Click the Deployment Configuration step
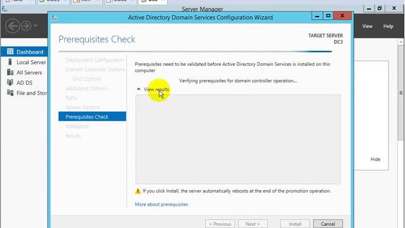The image size is (405, 228). [x=94, y=60]
